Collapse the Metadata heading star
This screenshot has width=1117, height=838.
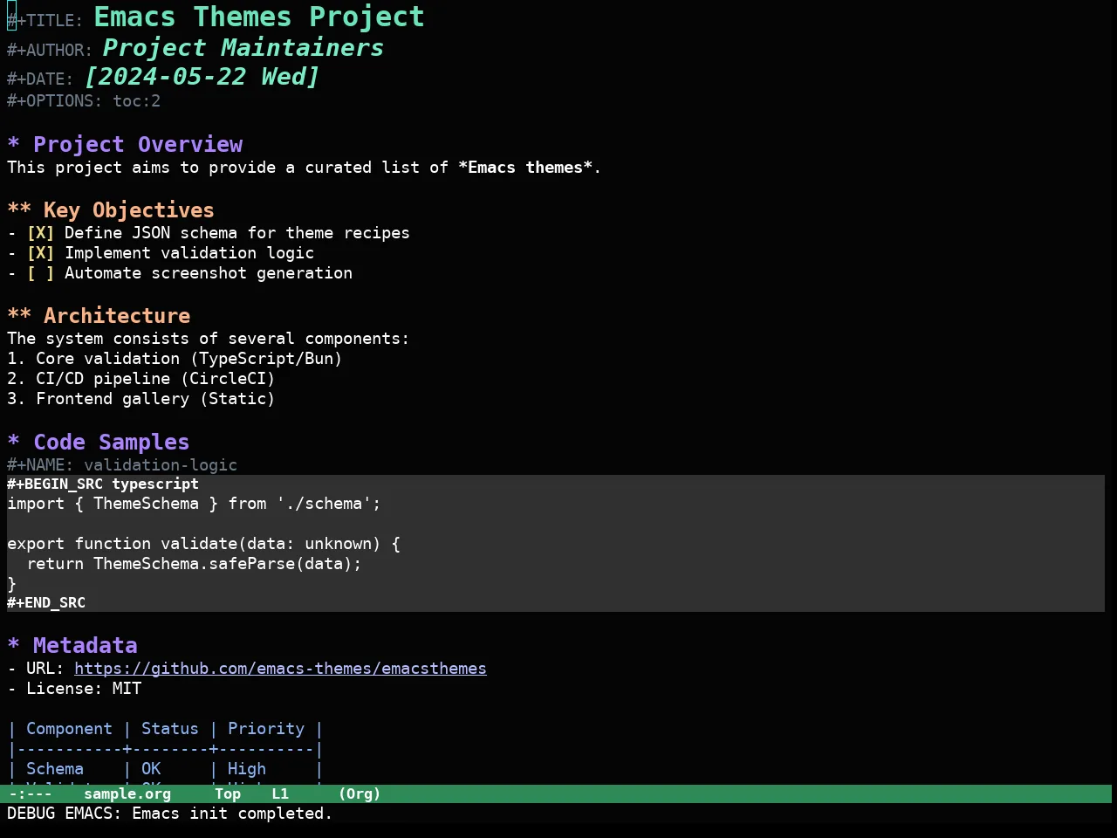point(13,646)
